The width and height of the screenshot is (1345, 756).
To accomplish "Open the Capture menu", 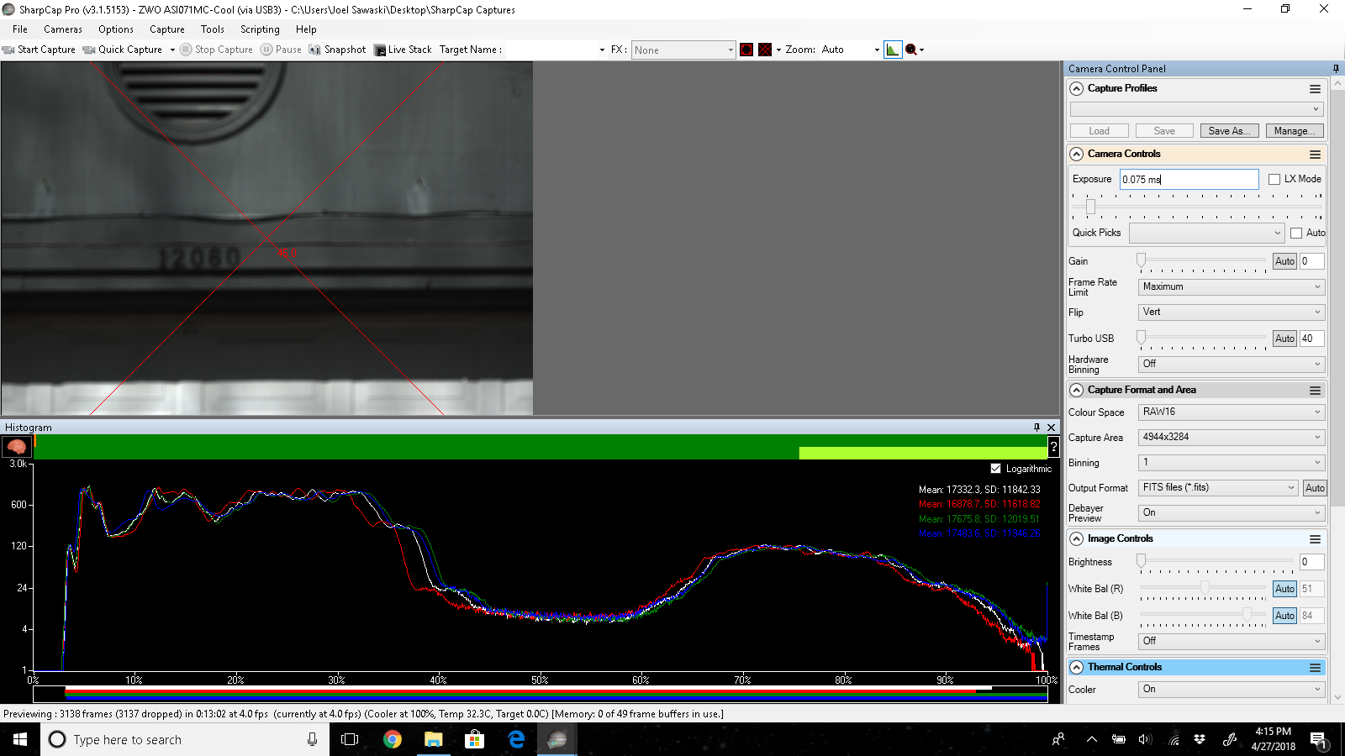I will (167, 29).
